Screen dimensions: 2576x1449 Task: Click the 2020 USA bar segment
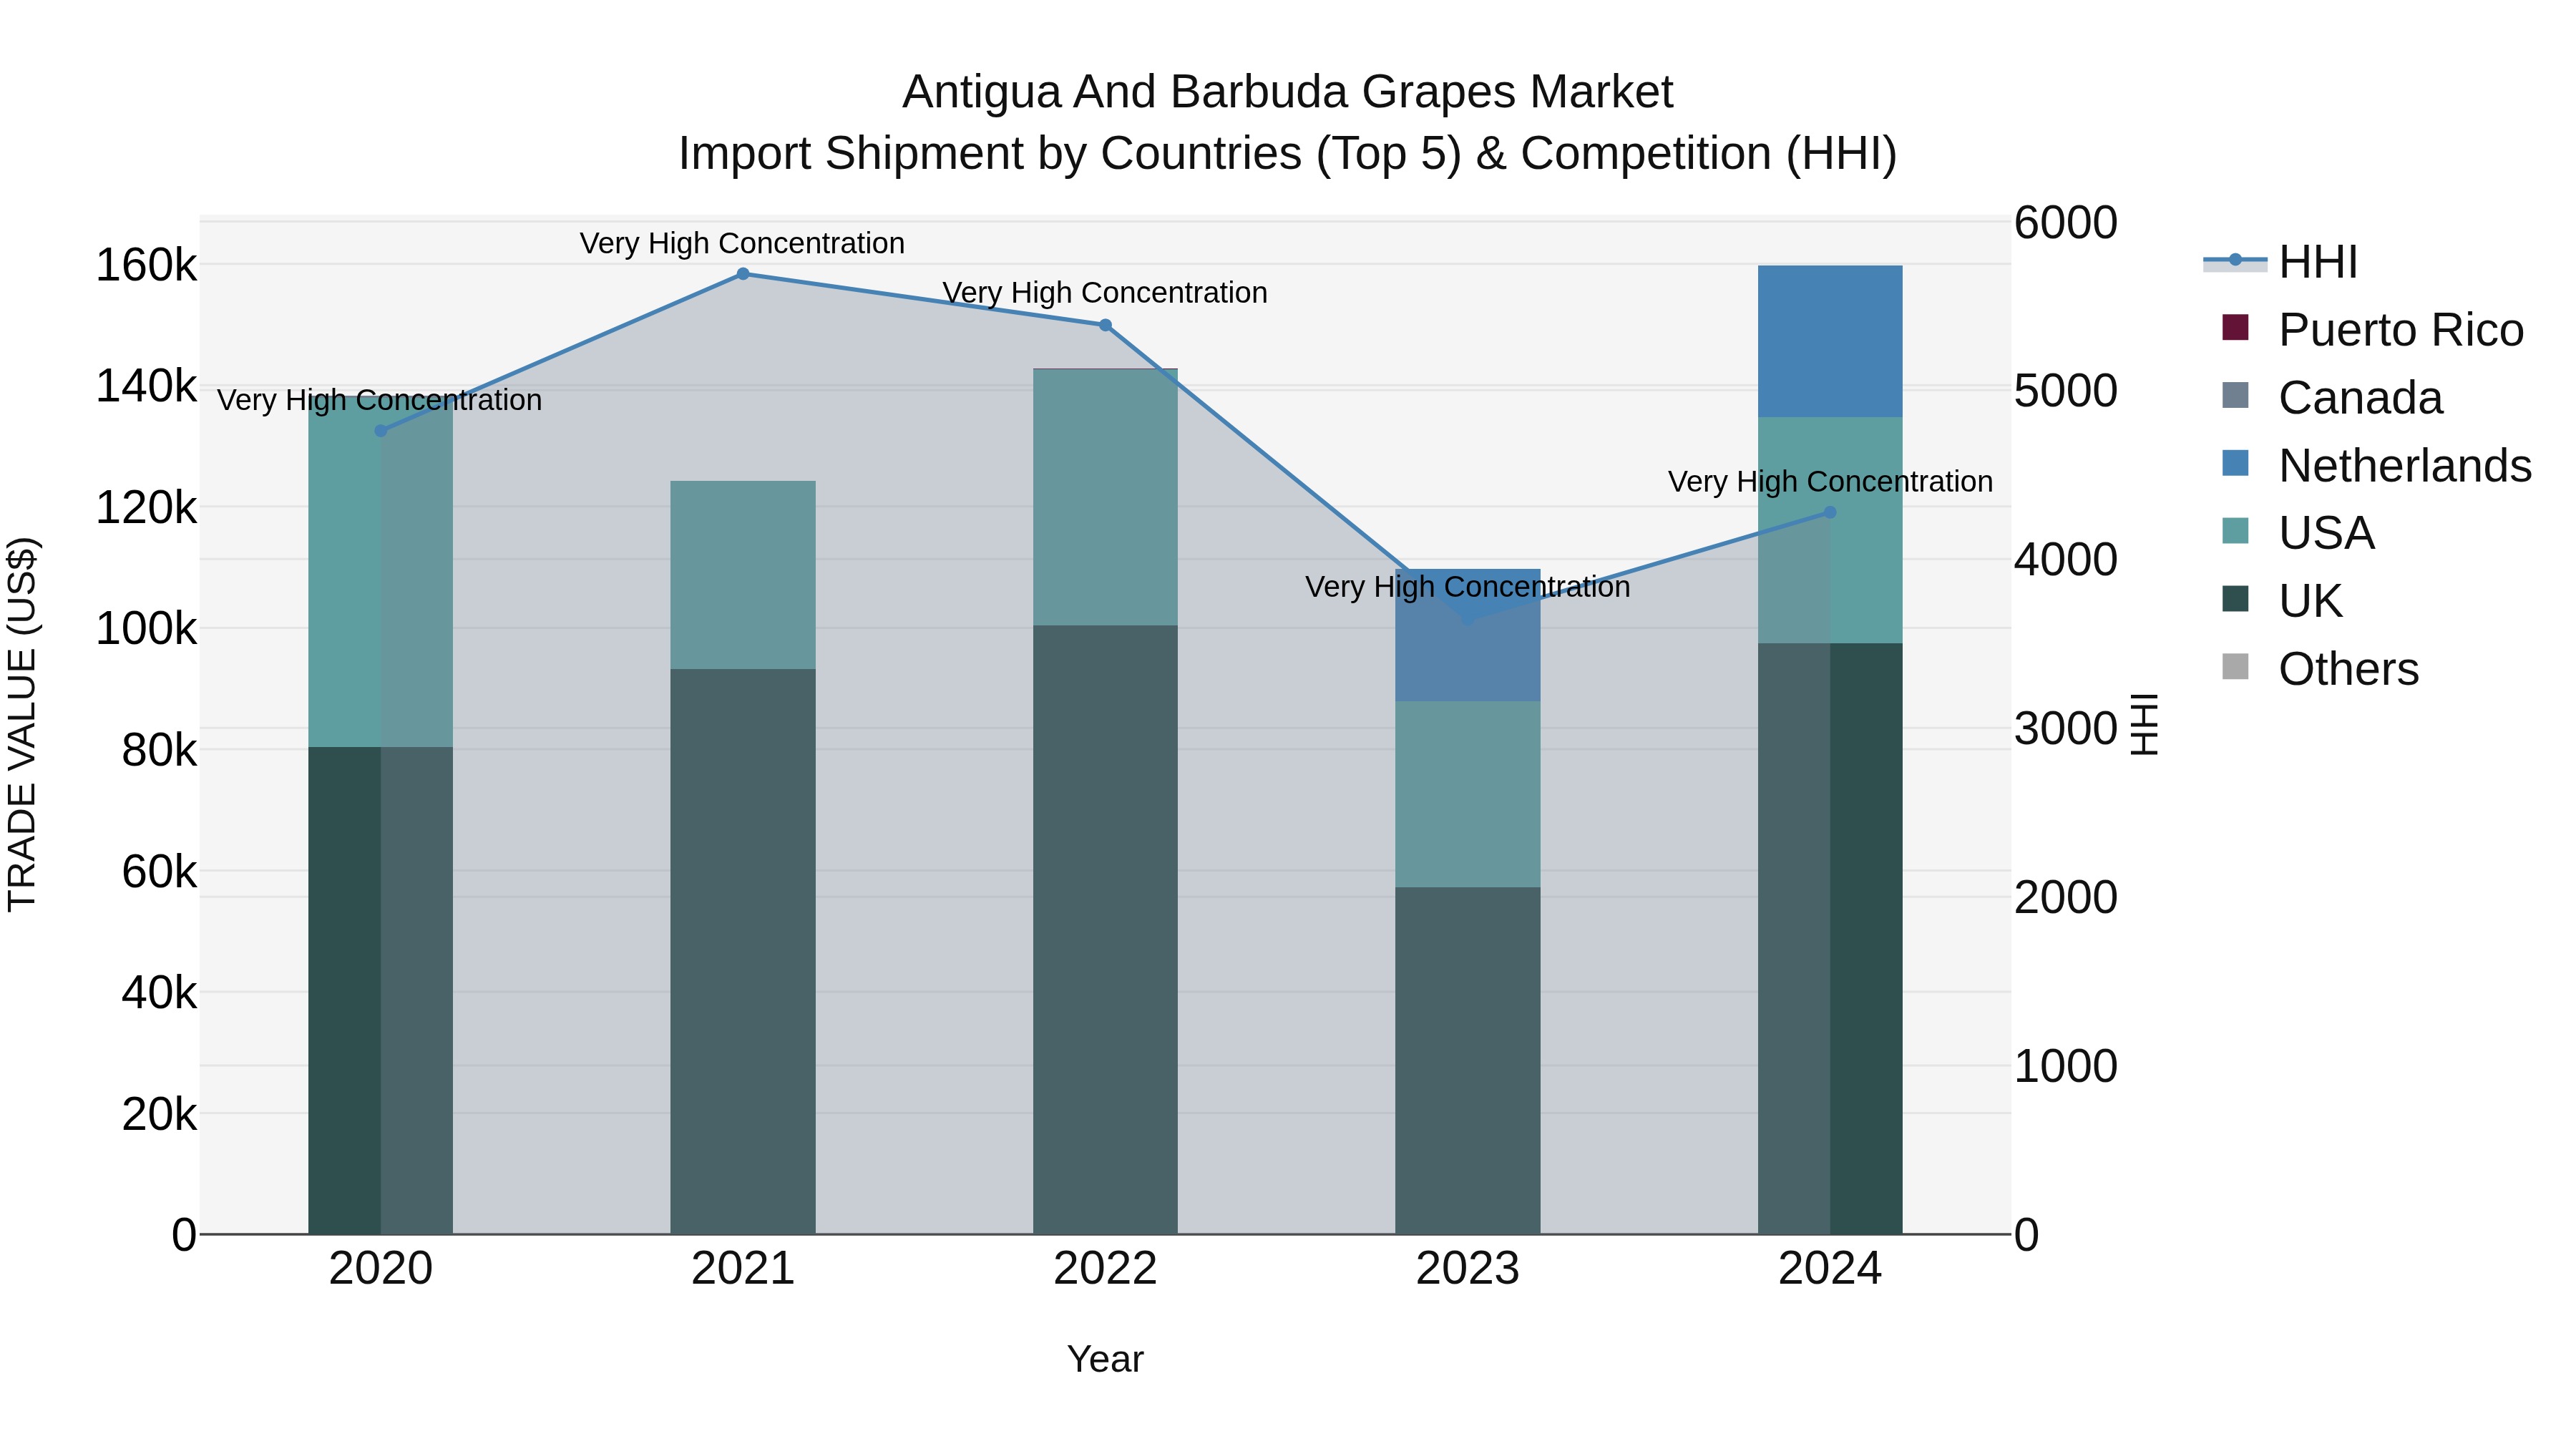pyautogui.click(x=380, y=571)
